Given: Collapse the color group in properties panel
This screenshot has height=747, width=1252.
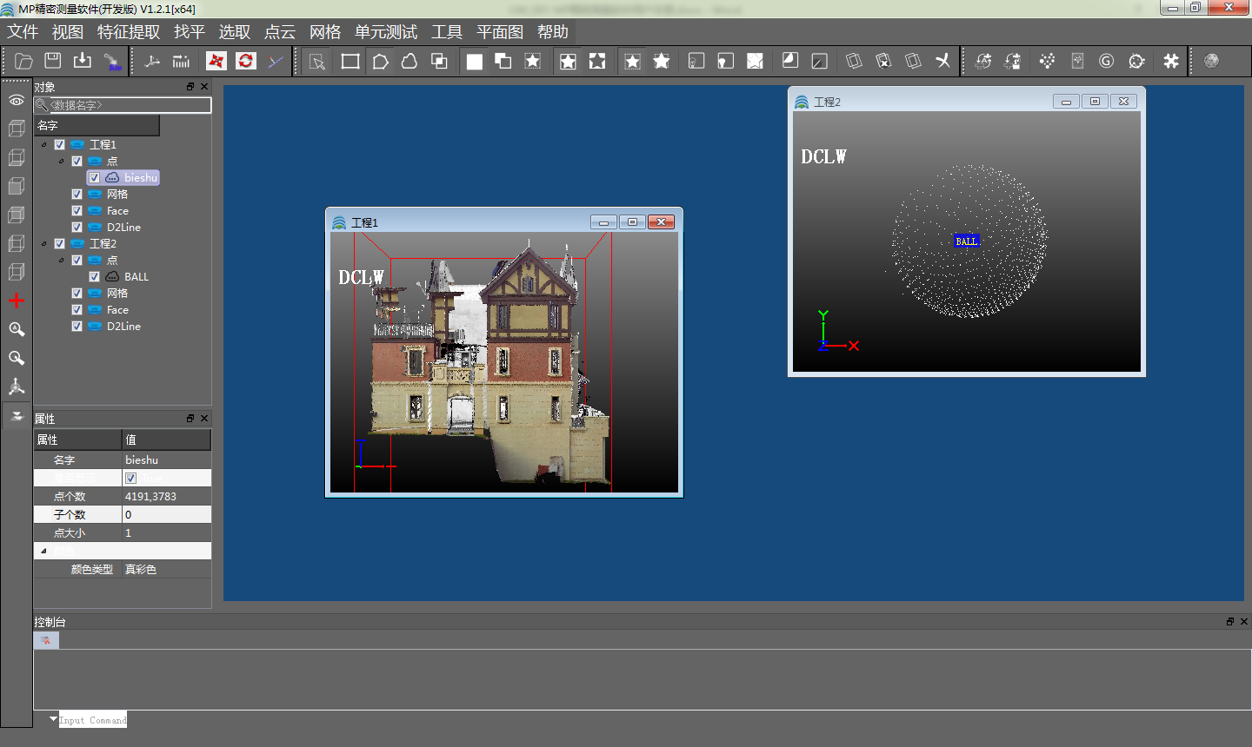Looking at the screenshot, I should 43,551.
